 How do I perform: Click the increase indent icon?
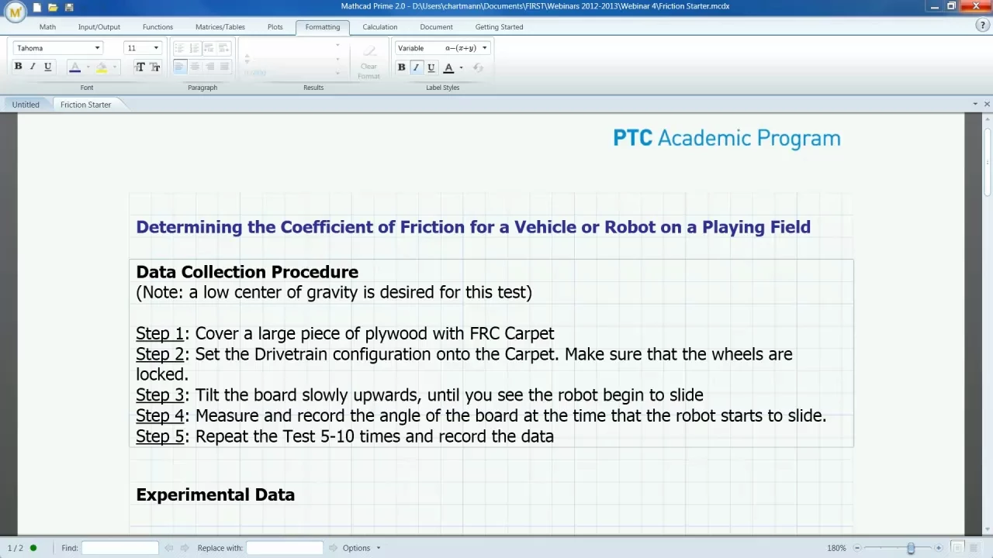(224, 48)
